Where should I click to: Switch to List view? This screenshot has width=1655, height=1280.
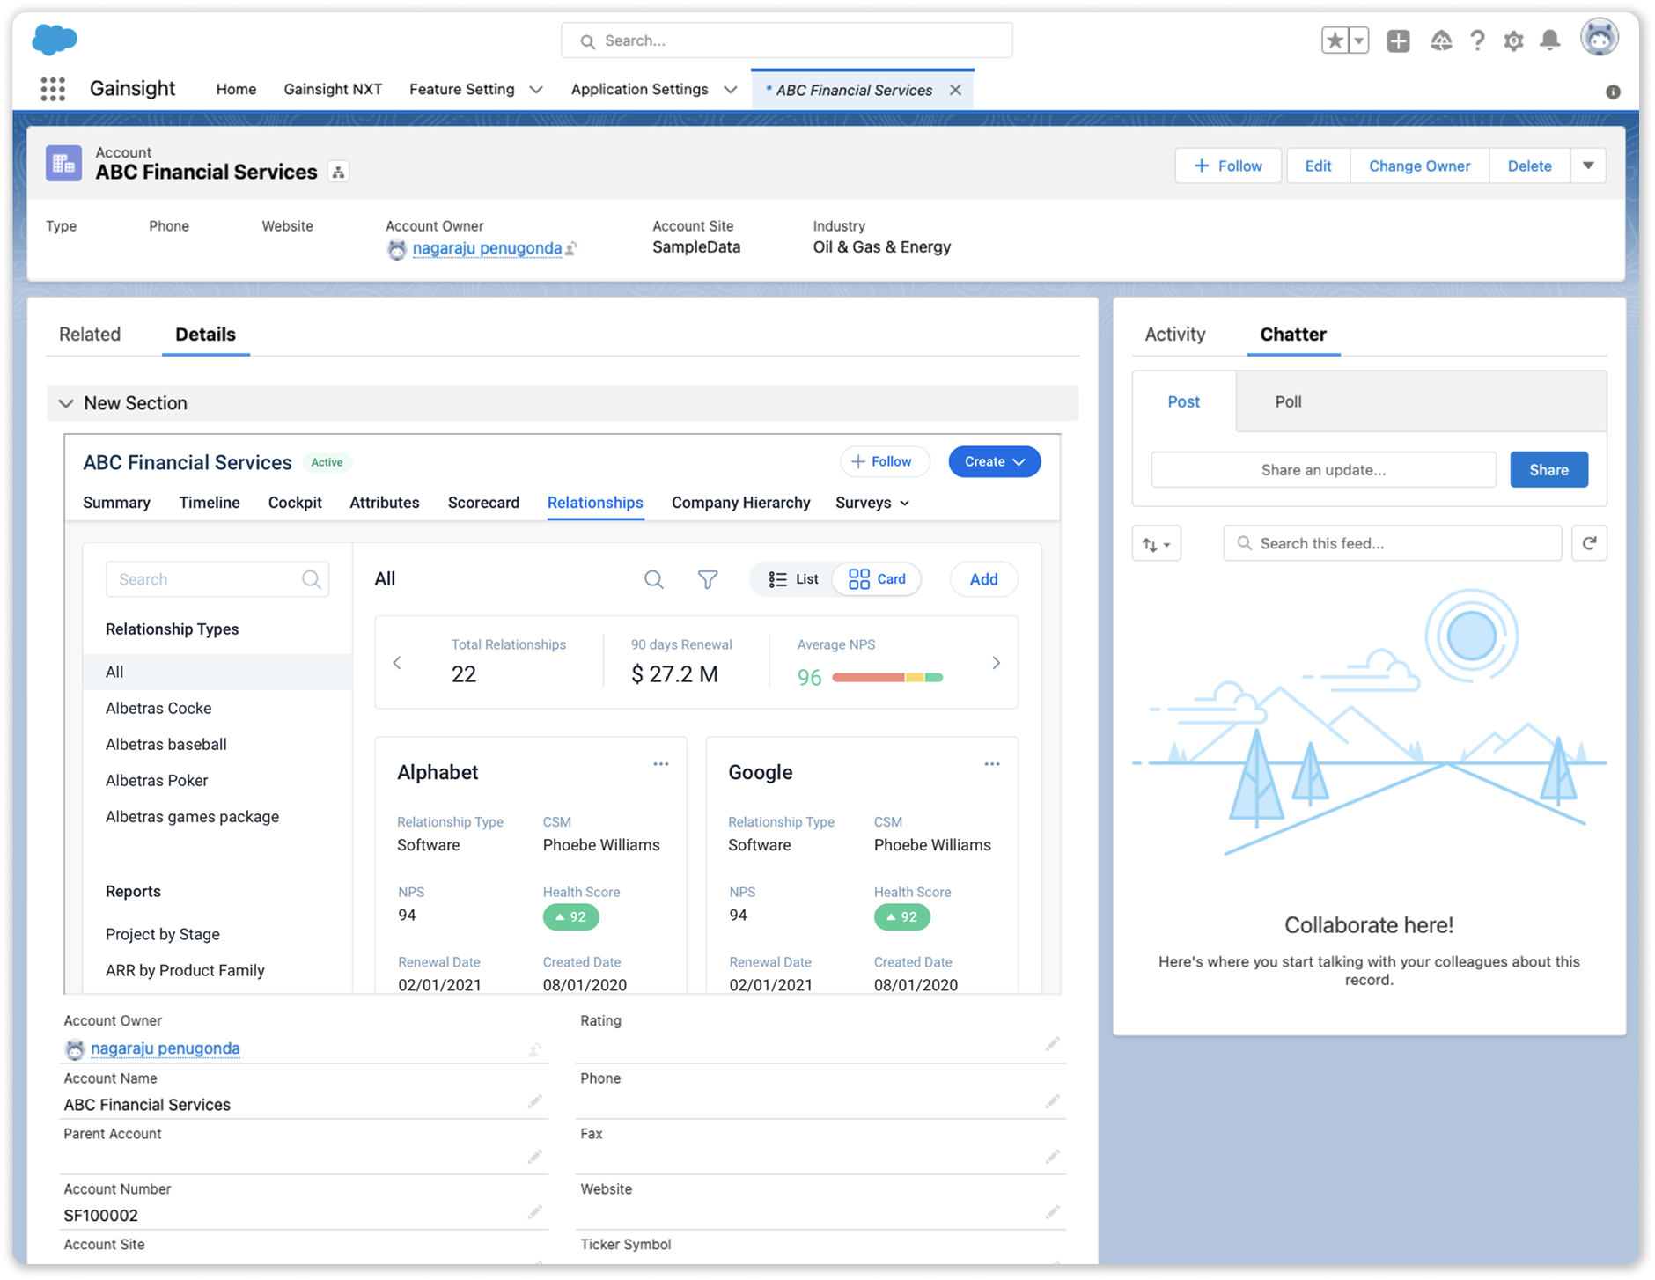(x=792, y=579)
